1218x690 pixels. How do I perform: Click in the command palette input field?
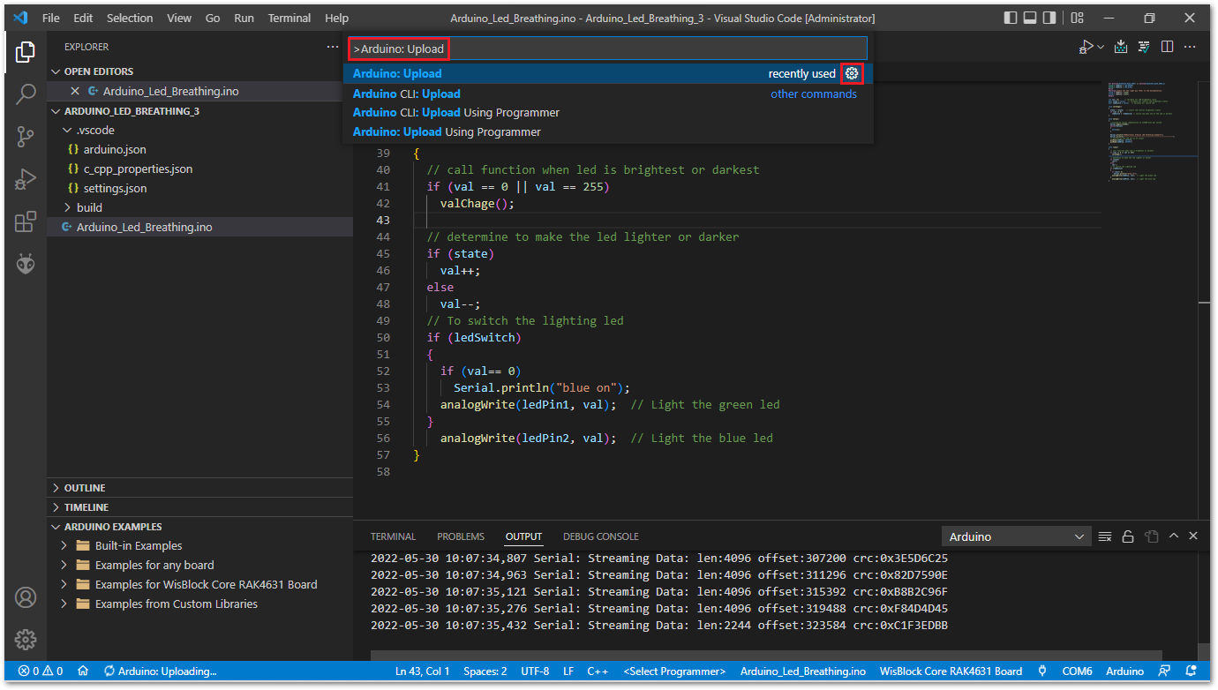pos(608,49)
